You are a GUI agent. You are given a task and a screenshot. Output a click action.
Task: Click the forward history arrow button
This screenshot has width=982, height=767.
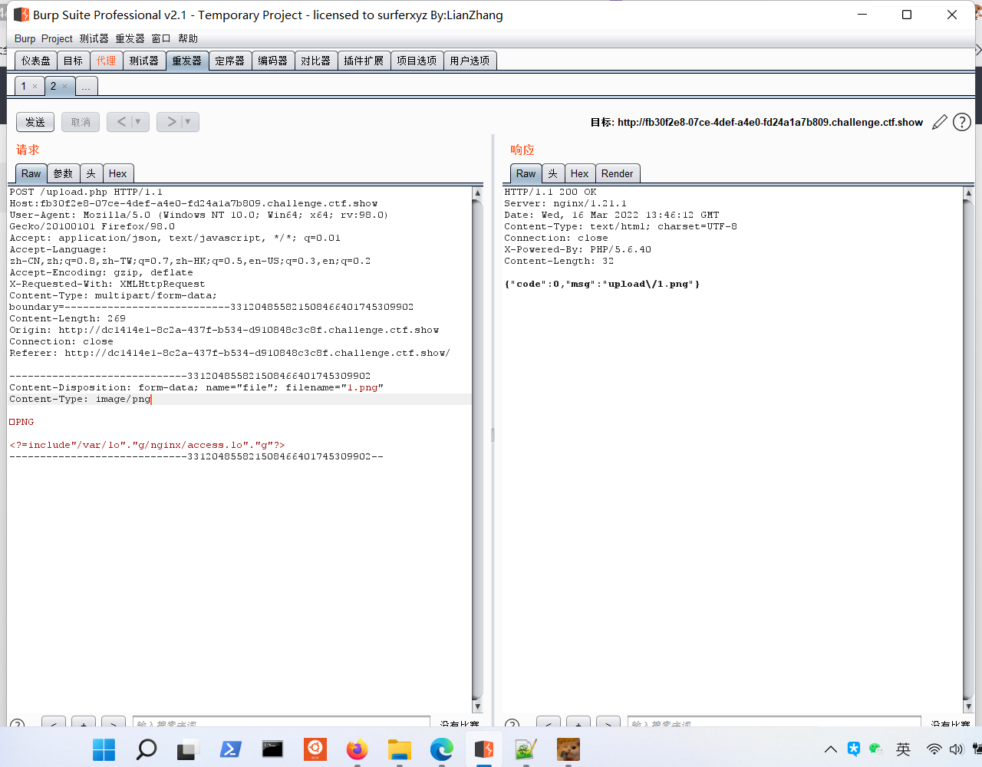[171, 122]
